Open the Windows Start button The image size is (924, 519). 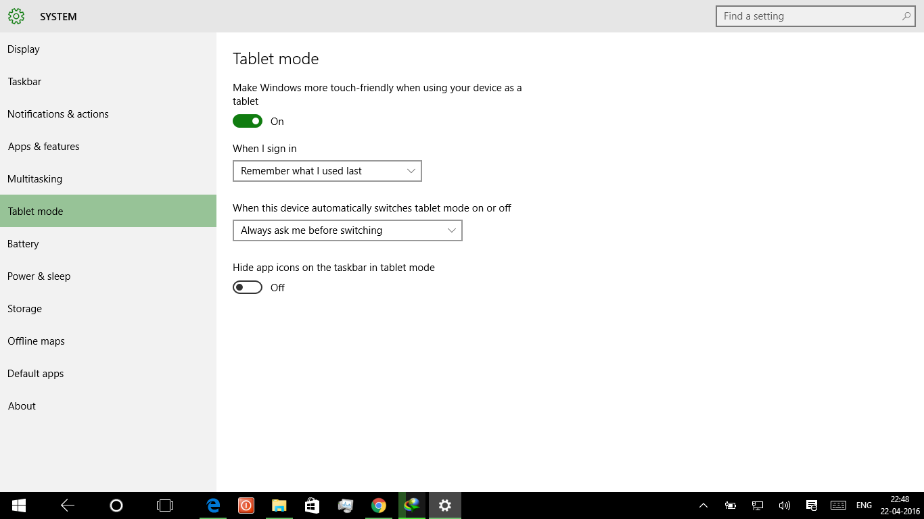point(19,505)
